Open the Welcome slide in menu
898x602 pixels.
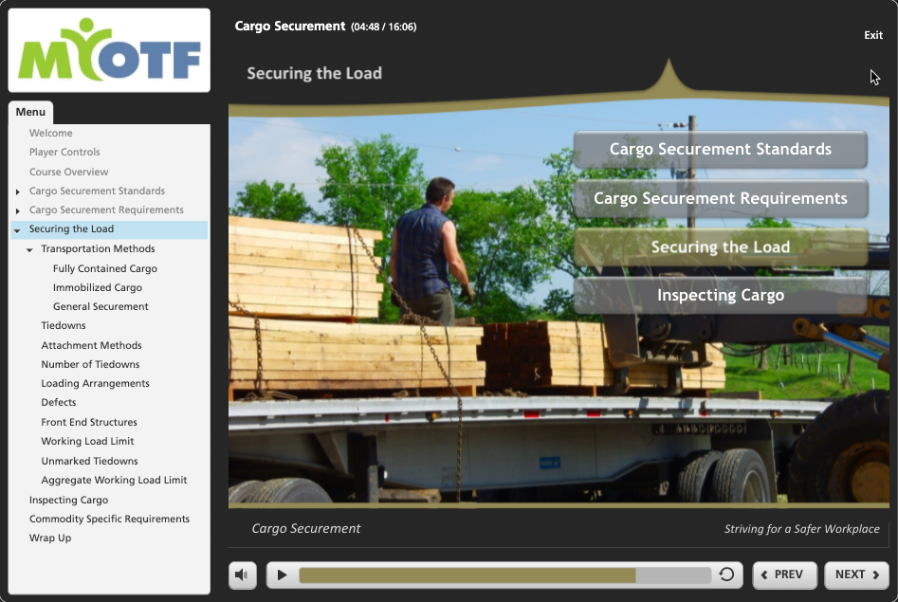(51, 133)
